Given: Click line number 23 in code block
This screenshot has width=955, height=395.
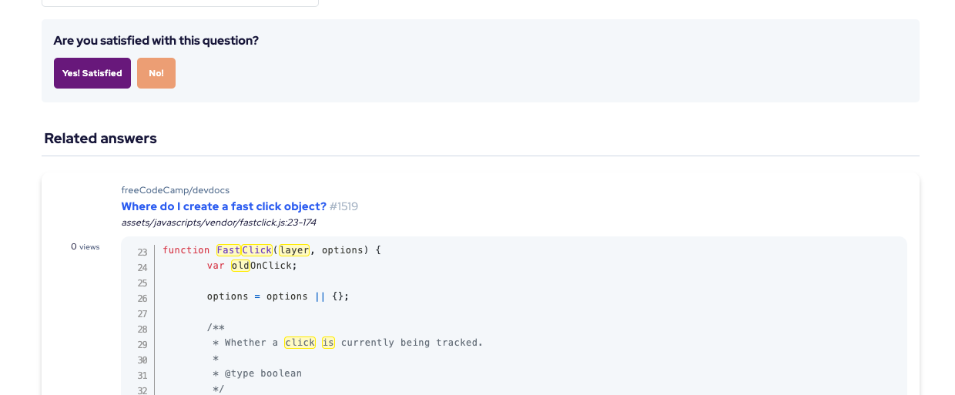Looking at the screenshot, I should click(142, 252).
